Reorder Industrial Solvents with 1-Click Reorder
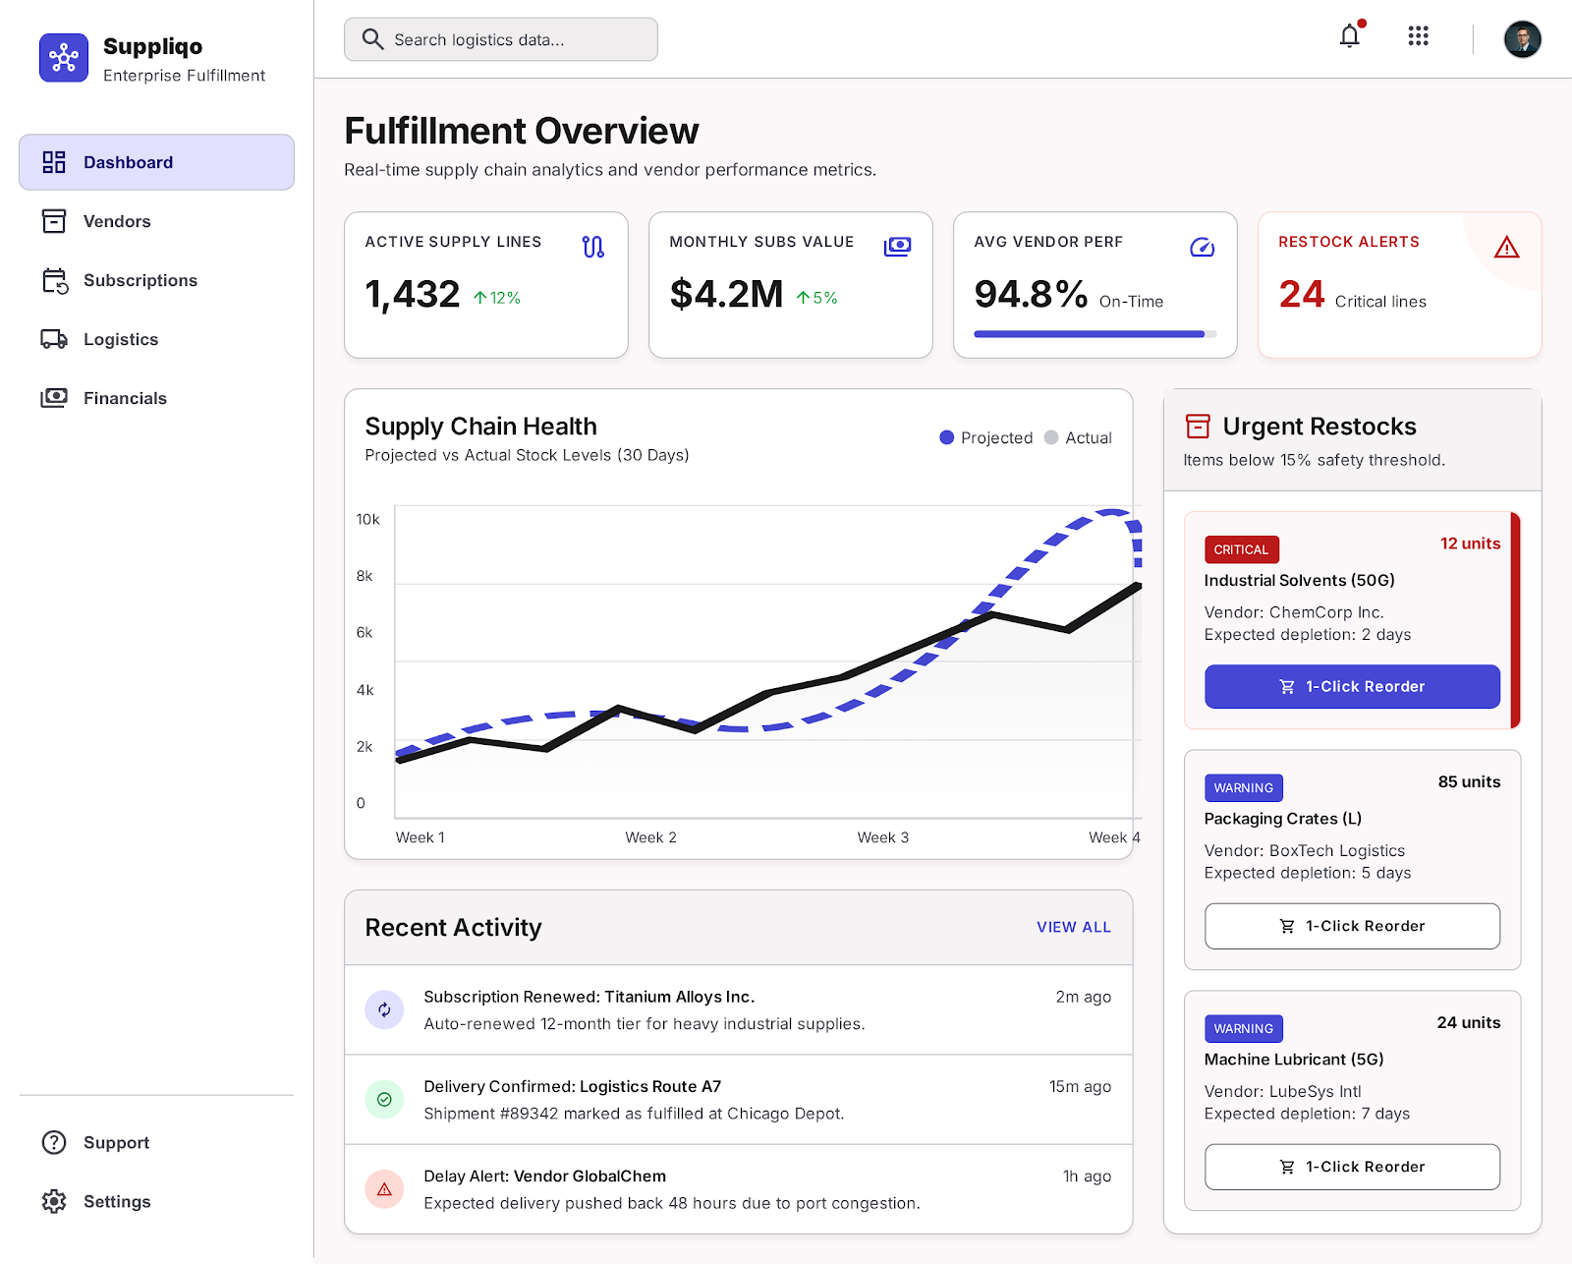 coord(1352,686)
